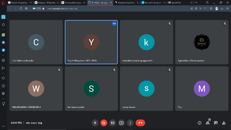Open Opera account profile icon
The image size is (231, 130).
coord(217,9)
